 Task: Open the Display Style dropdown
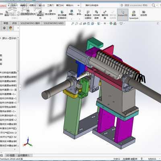(x=99, y=24)
